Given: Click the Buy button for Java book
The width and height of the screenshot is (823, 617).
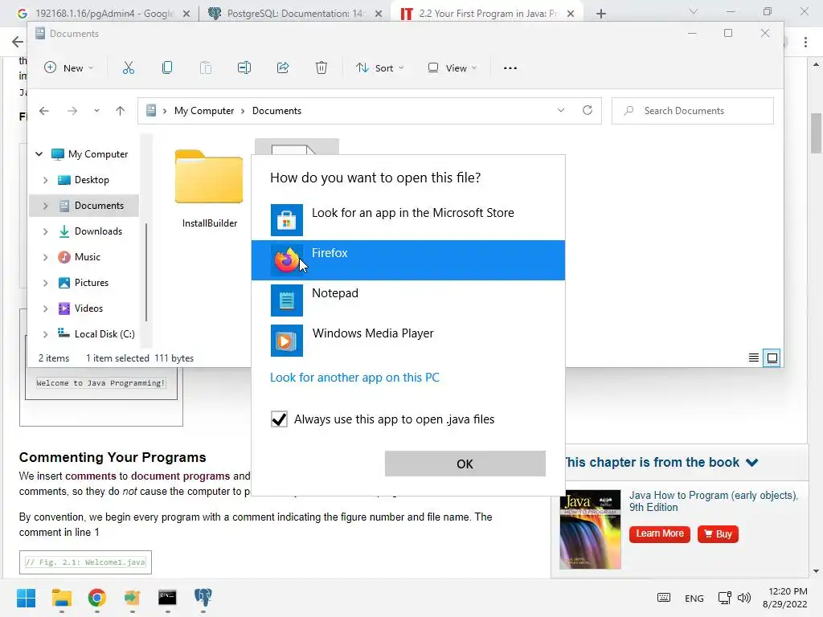Looking at the screenshot, I should (x=718, y=533).
